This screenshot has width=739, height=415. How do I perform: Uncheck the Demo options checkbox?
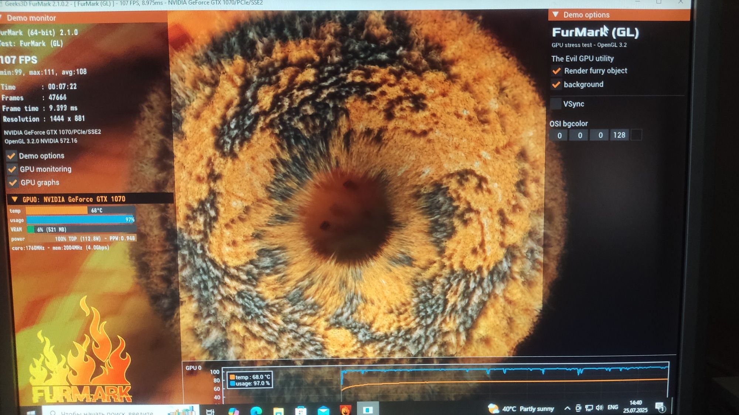(x=12, y=156)
